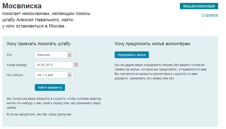Click the 'Мосвписка' site title
226x129 pixels.
(22, 6)
